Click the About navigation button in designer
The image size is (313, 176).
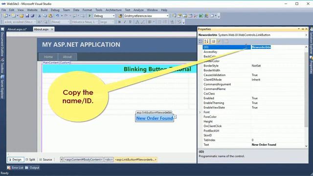[x=67, y=57]
